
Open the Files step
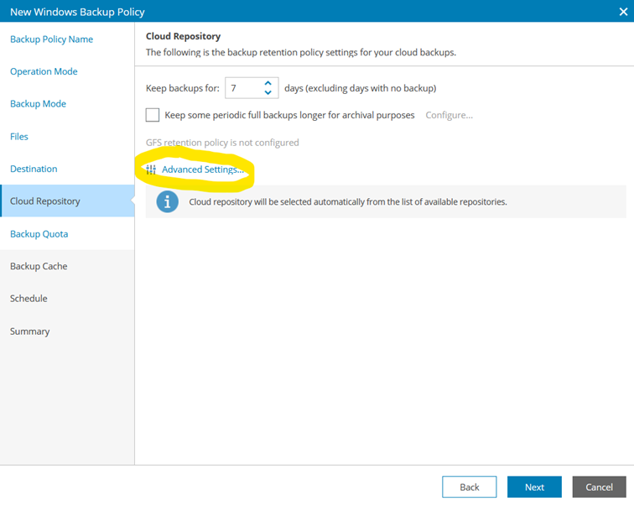[19, 137]
